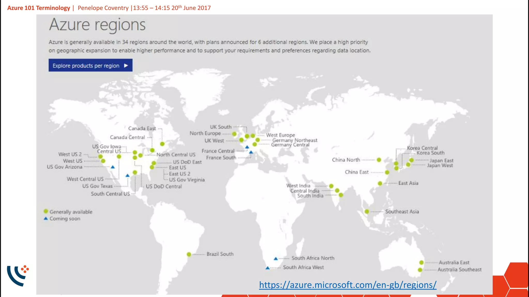
Task: Click the Penelope Coventry presenter name
Action: pyautogui.click(x=103, y=8)
